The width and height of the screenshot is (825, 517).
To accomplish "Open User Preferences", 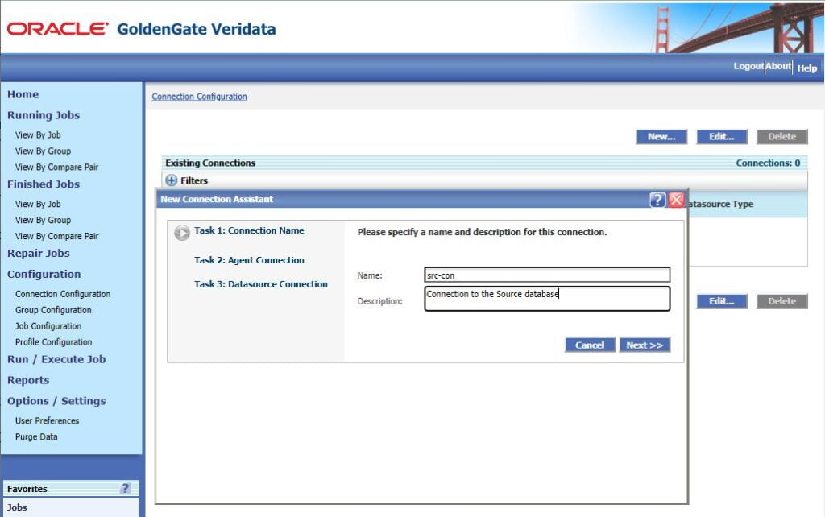I will (46, 420).
